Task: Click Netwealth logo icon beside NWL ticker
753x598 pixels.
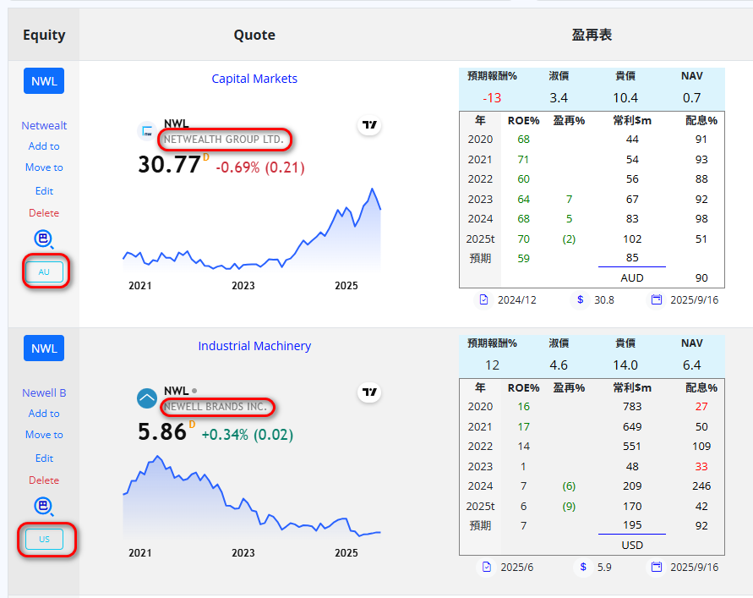Action: pyautogui.click(x=147, y=131)
